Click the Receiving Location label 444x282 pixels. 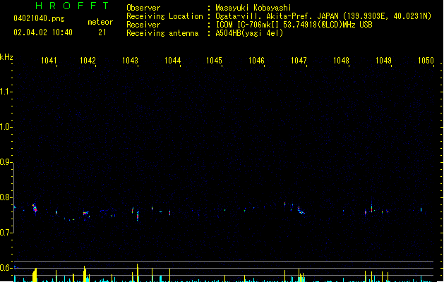coord(164,16)
